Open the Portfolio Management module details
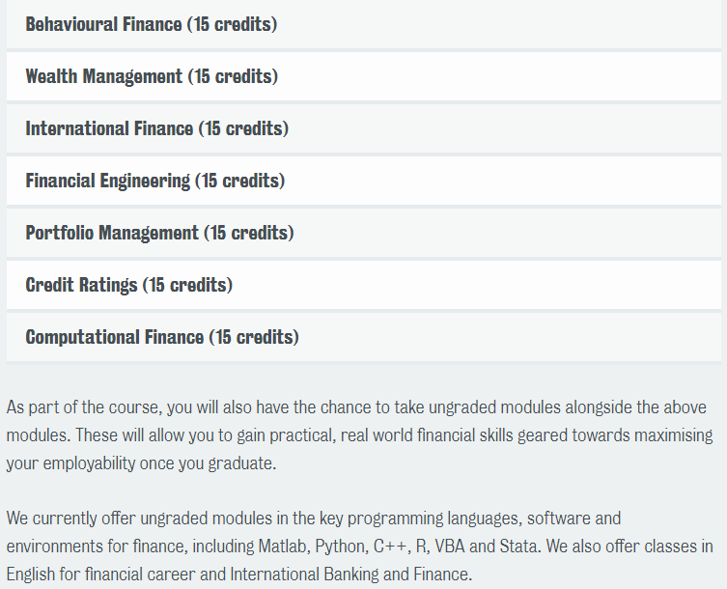The height and width of the screenshot is (589, 727). (363, 233)
